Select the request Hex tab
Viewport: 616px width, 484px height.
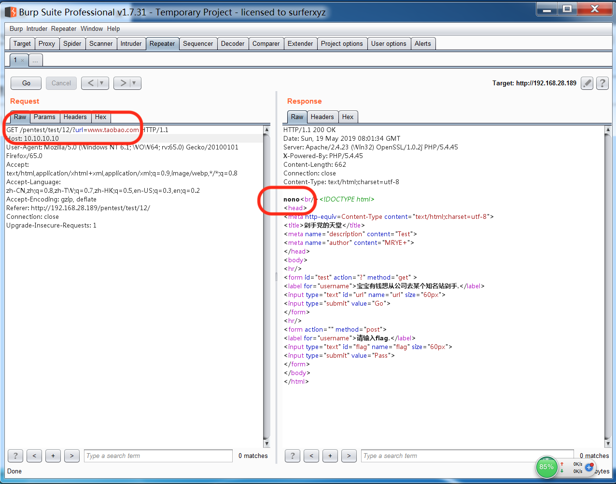101,117
